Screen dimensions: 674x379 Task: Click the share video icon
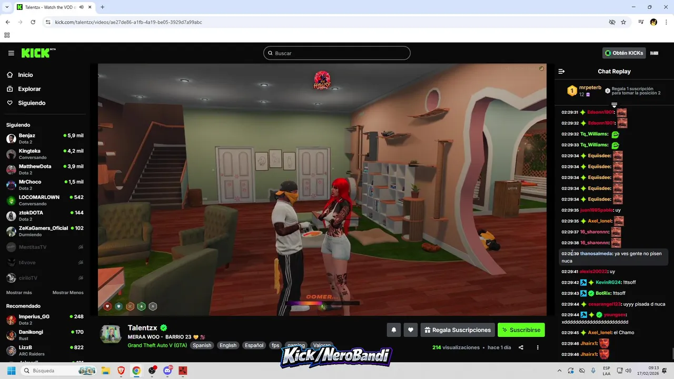click(x=521, y=347)
